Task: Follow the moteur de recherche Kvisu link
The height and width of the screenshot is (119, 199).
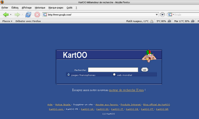Action: [126, 90]
